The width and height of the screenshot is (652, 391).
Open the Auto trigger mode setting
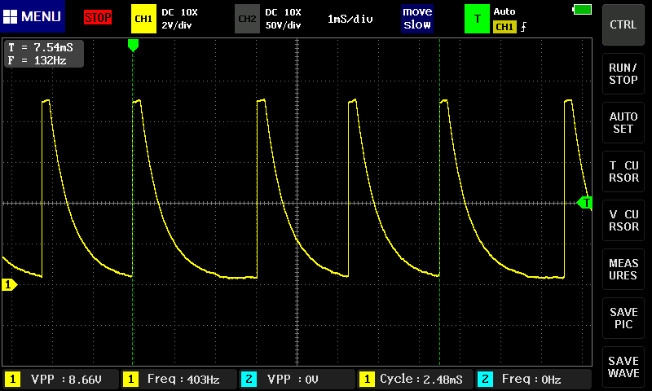pos(504,11)
